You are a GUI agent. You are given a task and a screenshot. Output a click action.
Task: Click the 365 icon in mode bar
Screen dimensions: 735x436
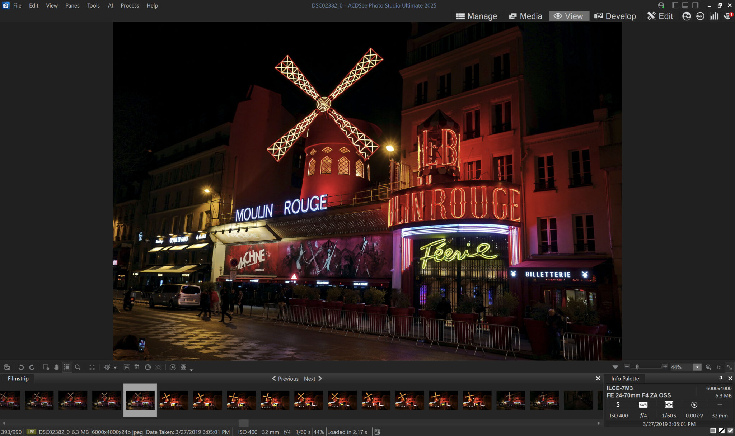point(700,16)
